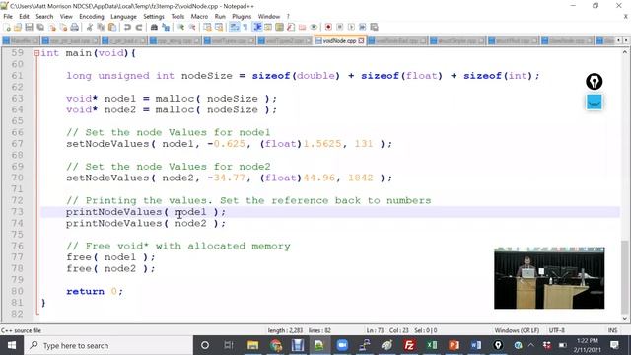Click the Save recorded macro icon
Screen dimensions: 631x355
point(374,27)
